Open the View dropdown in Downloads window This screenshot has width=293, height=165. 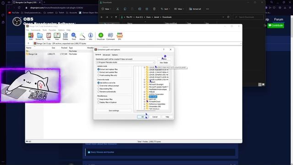(179, 9)
